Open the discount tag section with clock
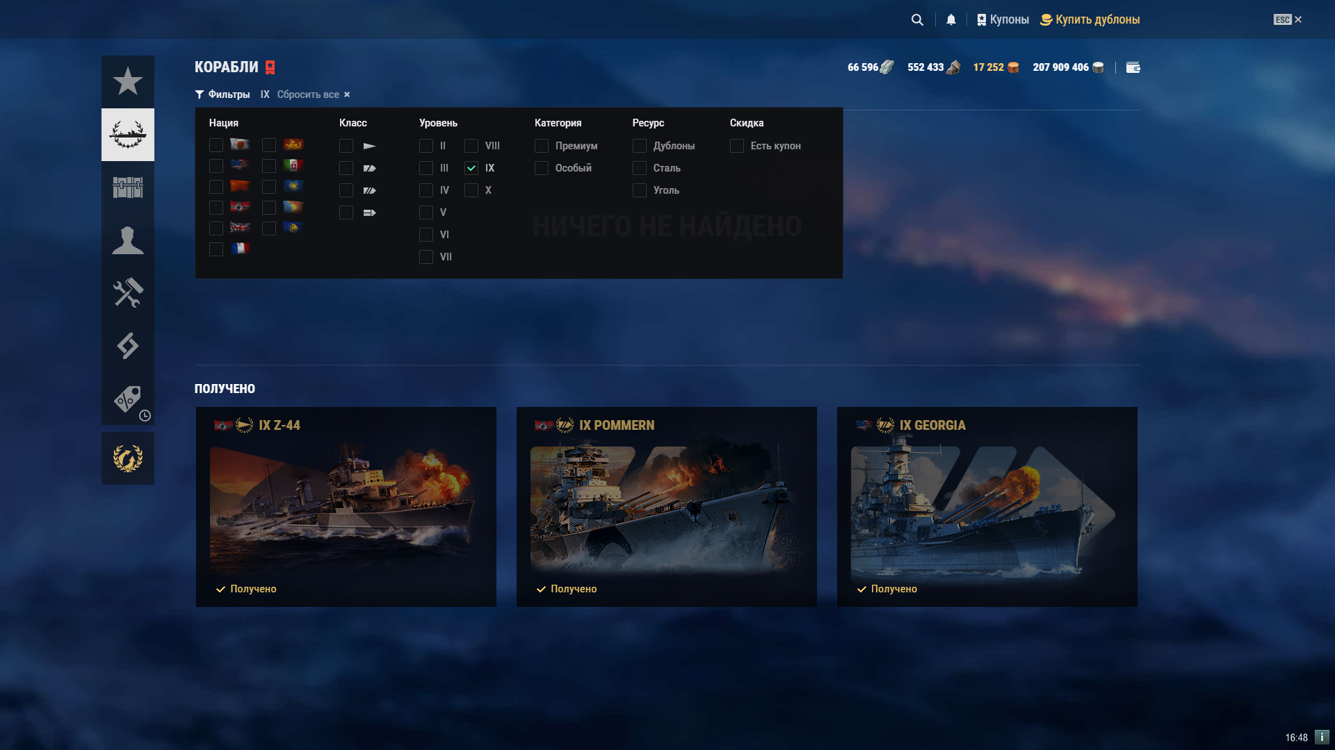Viewport: 1335px width, 750px height. (x=128, y=399)
